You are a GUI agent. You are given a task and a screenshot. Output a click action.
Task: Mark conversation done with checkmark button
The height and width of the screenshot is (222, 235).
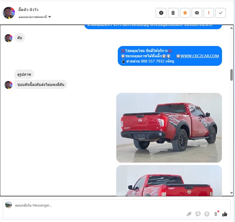(x=221, y=13)
